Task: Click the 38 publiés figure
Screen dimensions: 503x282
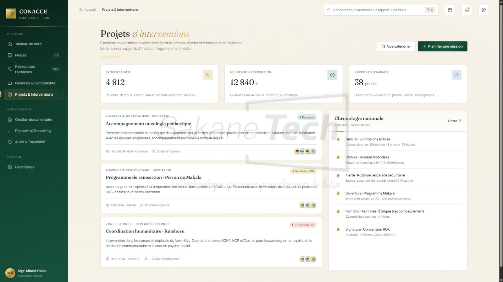Action: point(366,82)
